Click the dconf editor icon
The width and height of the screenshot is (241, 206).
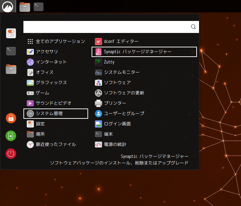tap(98, 42)
